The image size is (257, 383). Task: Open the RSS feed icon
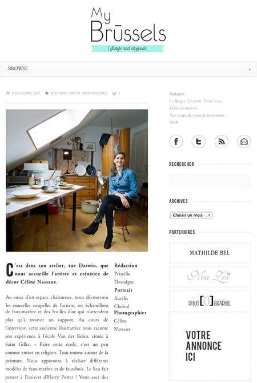222,141
